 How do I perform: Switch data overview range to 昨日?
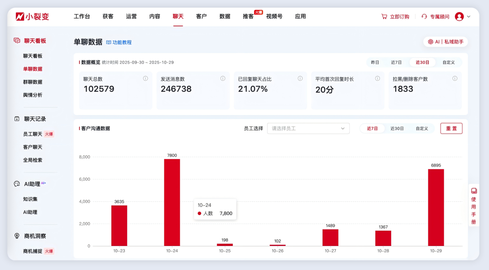coord(375,62)
